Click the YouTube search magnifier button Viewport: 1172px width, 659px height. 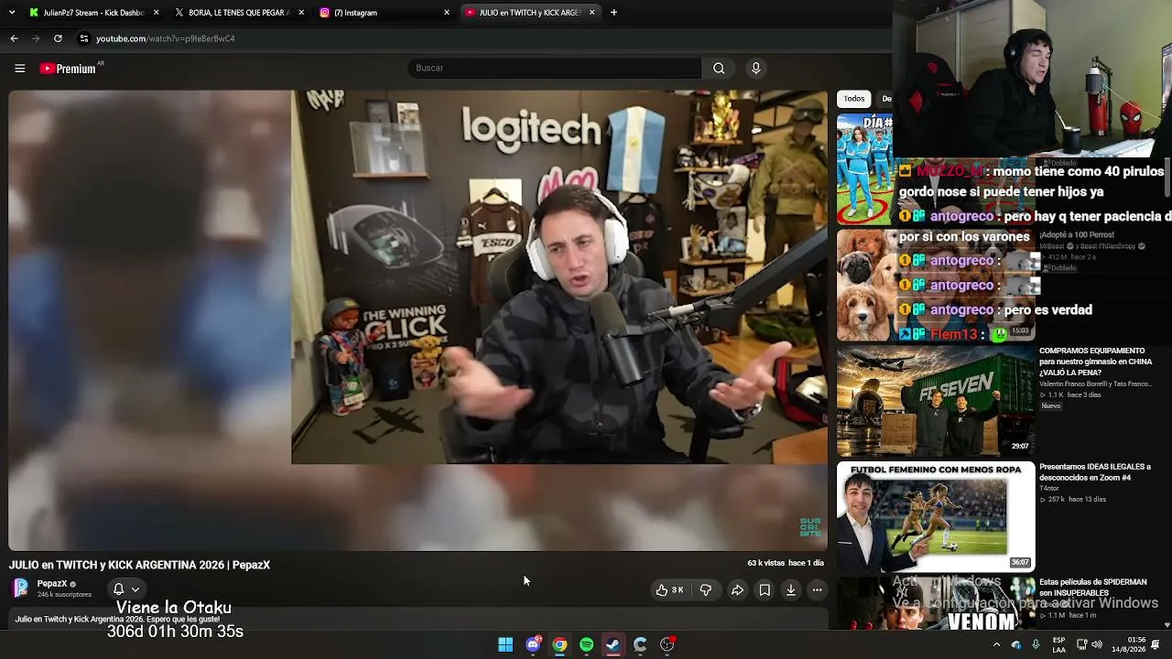[x=719, y=68]
